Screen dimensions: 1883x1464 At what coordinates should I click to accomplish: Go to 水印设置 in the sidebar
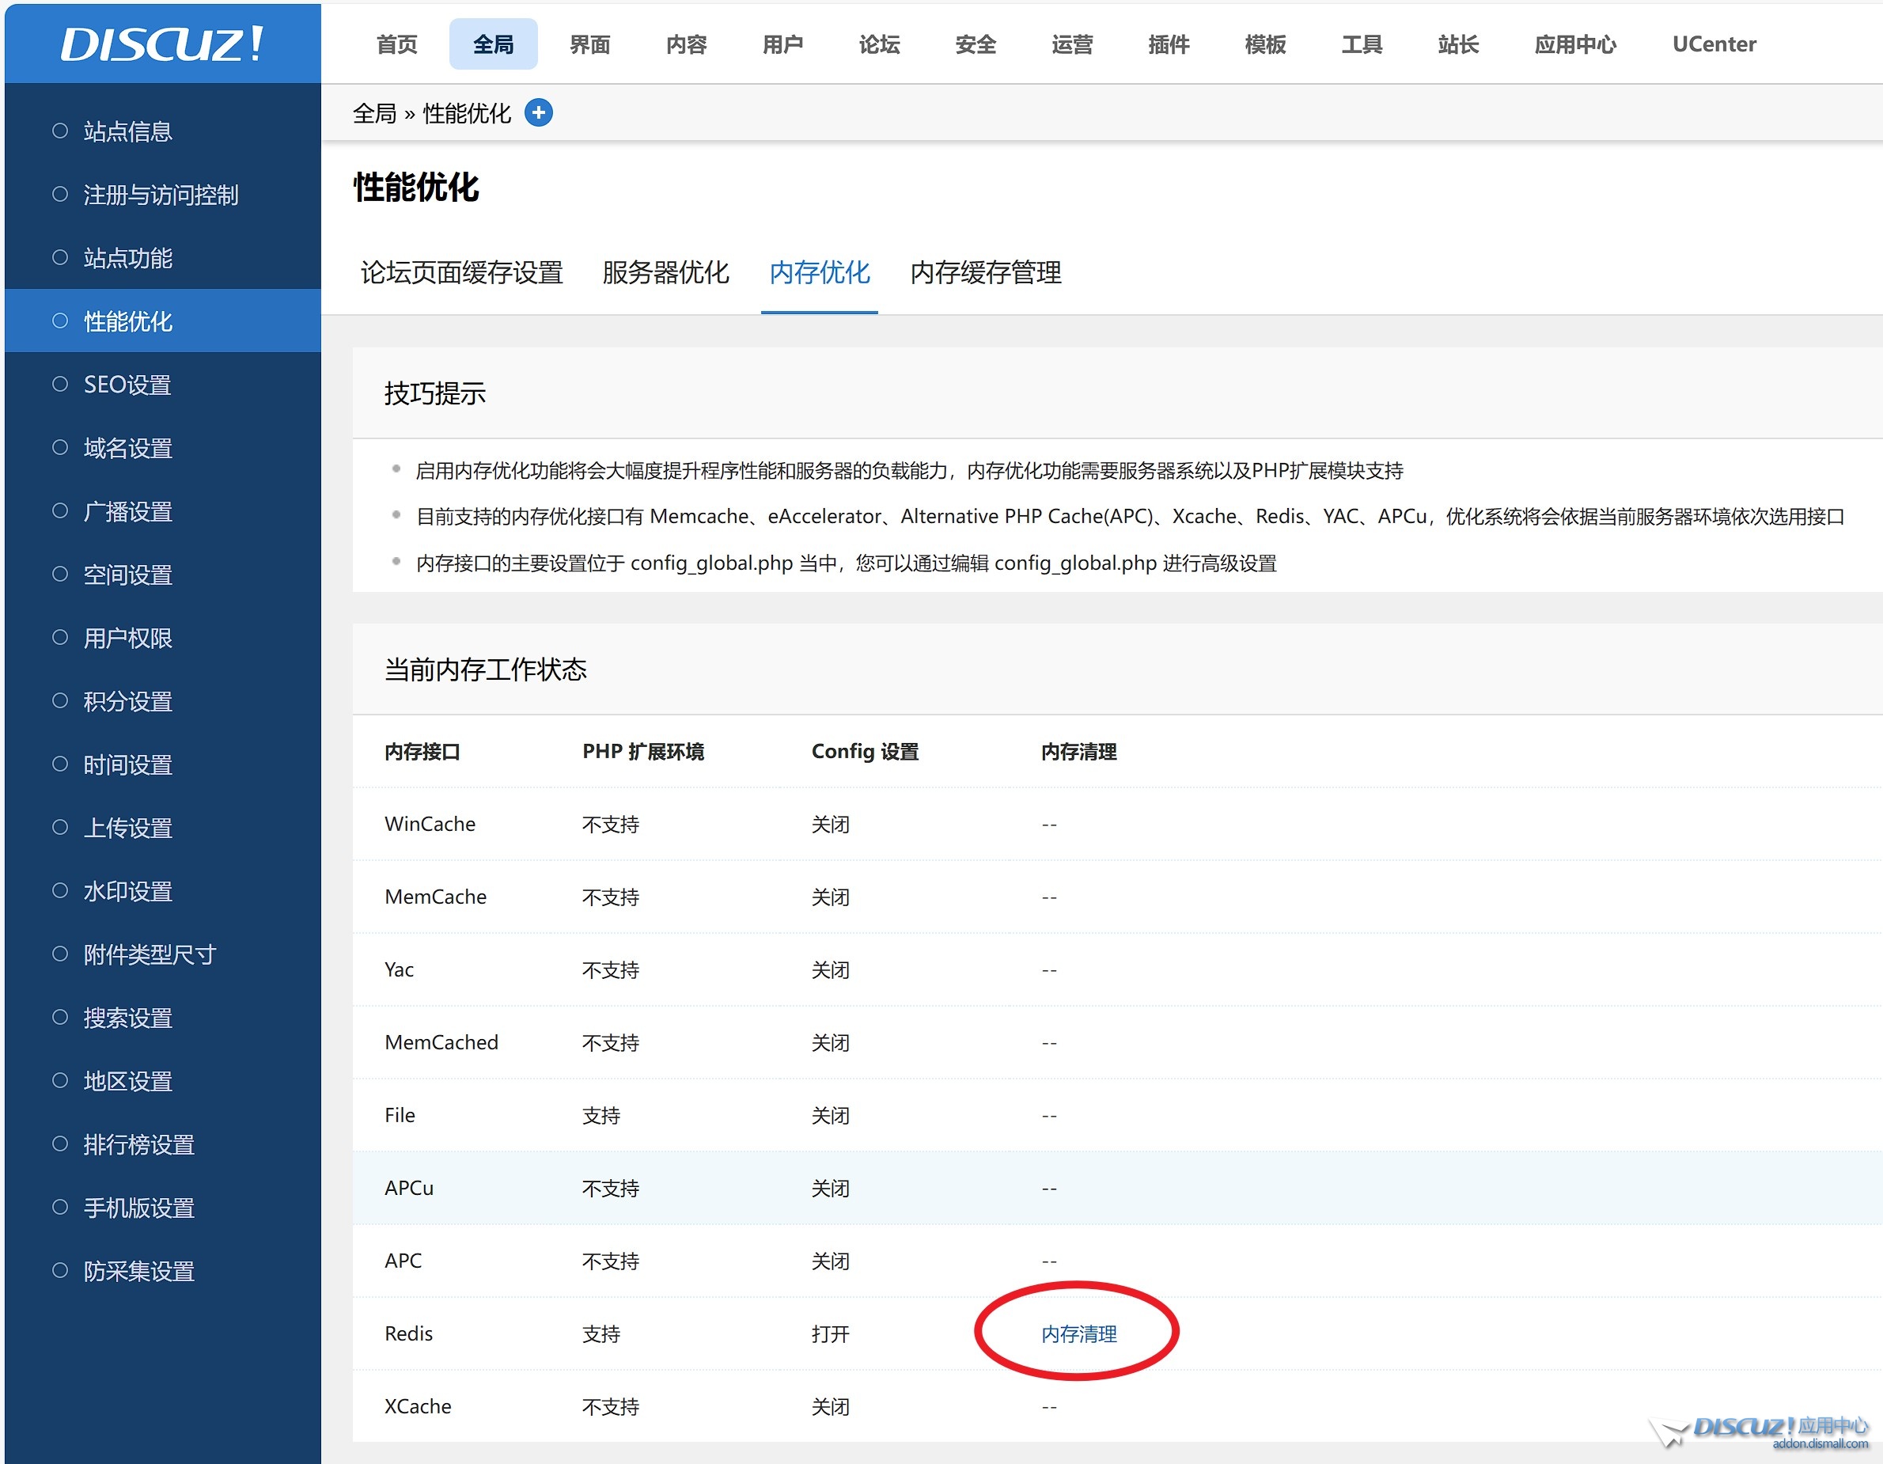click(x=127, y=892)
